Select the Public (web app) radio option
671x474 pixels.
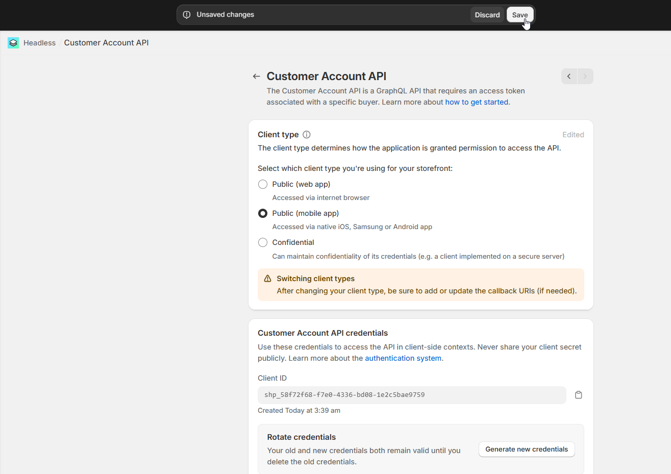click(x=263, y=184)
